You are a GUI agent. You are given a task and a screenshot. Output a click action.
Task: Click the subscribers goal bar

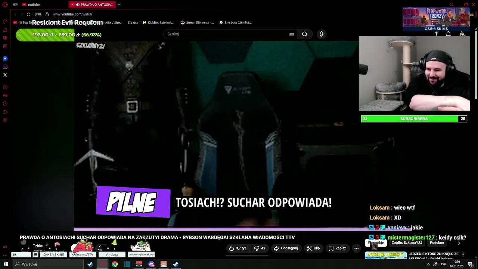coord(414,119)
